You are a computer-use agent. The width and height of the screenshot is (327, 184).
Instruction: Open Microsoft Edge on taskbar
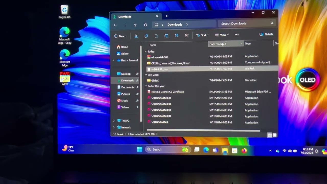[x=206, y=150]
